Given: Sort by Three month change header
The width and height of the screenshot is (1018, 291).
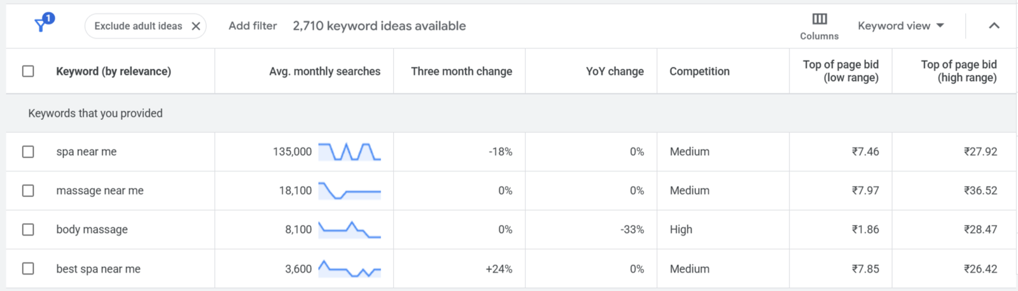Looking at the screenshot, I should pos(461,71).
